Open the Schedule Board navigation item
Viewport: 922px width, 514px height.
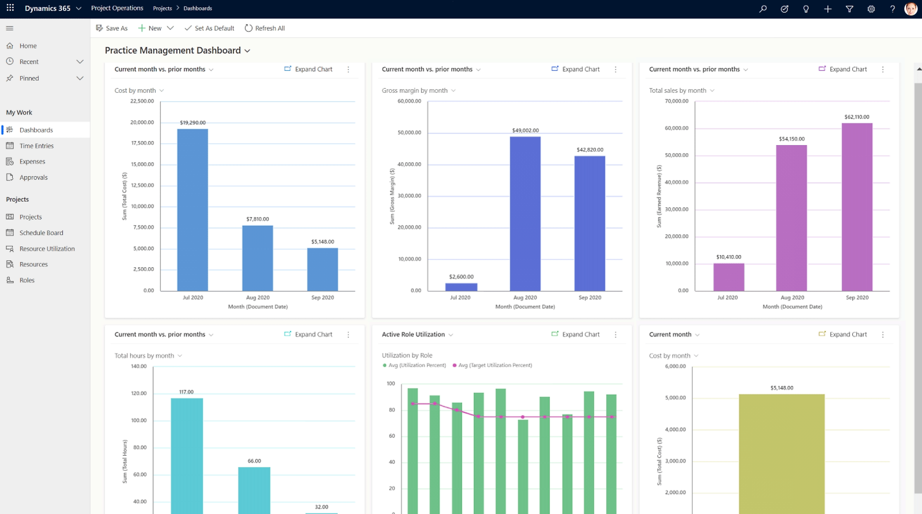pos(41,233)
